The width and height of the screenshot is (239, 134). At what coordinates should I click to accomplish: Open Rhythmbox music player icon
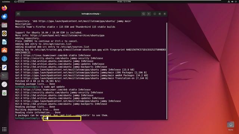point(4,33)
